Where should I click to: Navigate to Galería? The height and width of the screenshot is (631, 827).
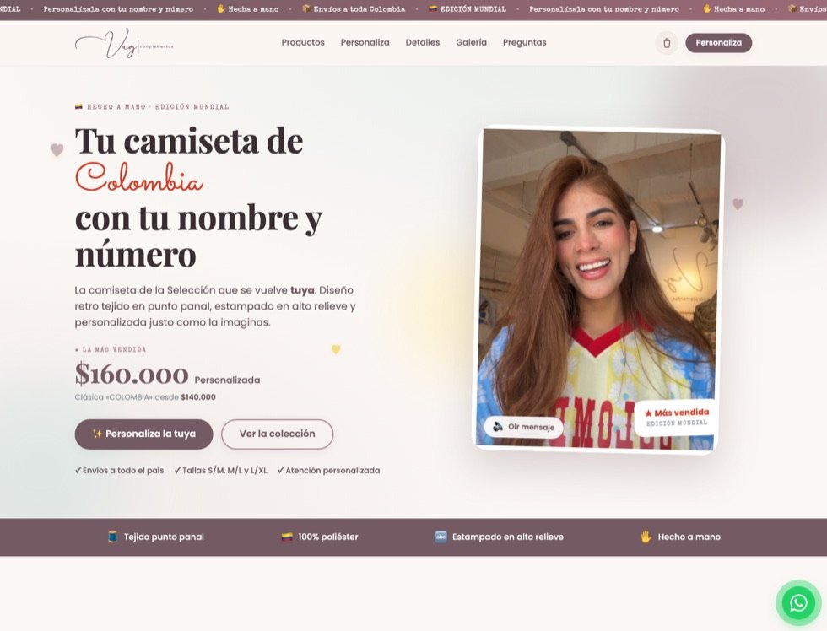pos(471,43)
